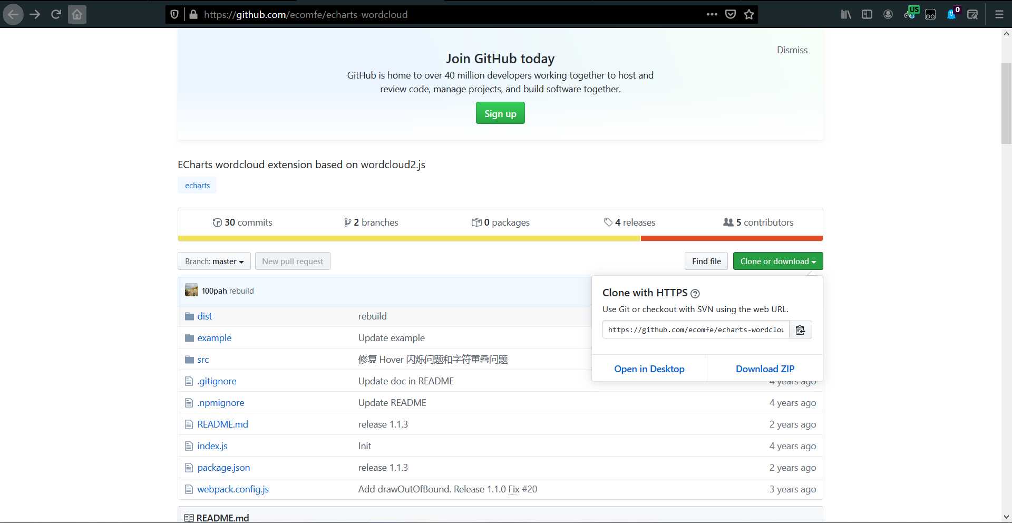Open the README.md file link
Image resolution: width=1012 pixels, height=523 pixels.
(222, 424)
